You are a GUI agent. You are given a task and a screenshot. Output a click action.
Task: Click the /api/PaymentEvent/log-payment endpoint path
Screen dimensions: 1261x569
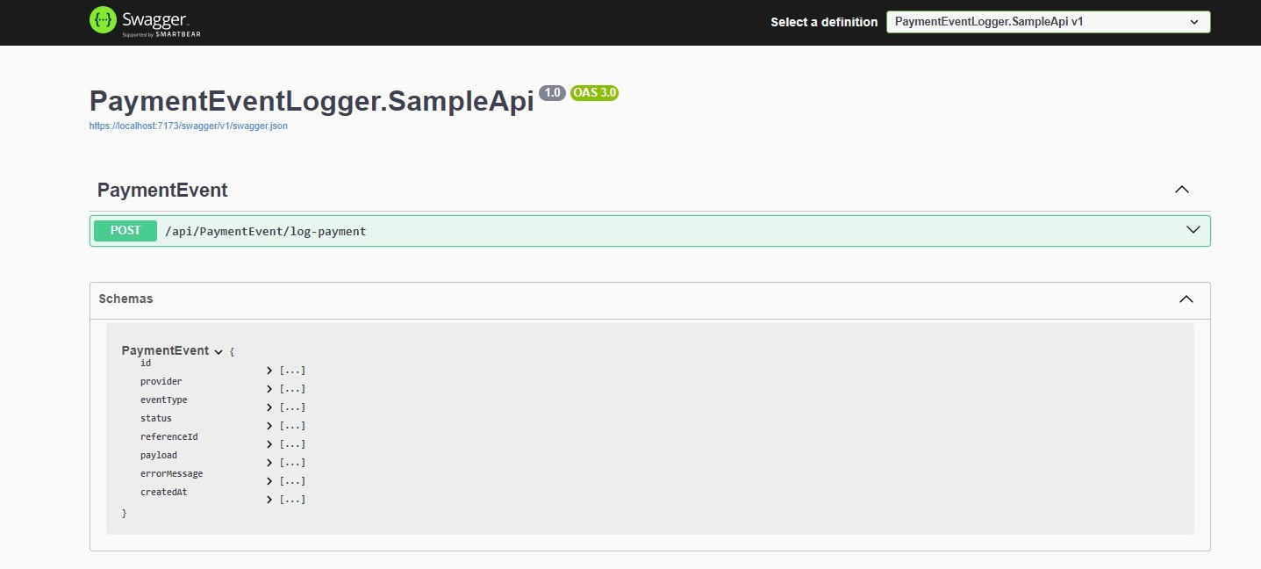pyautogui.click(x=265, y=231)
